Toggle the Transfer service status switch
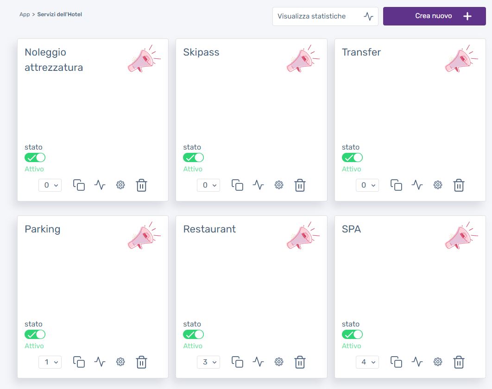 click(352, 157)
